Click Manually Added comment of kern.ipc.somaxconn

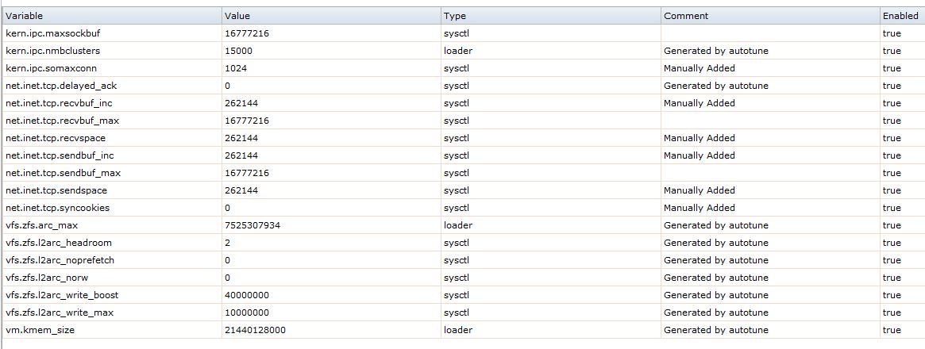[700, 68]
